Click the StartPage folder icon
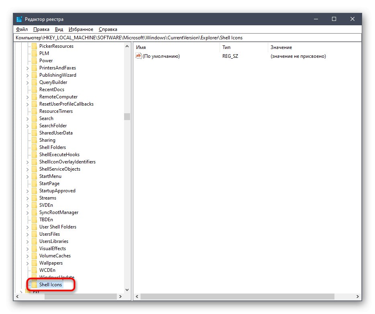375x314 pixels. 34,184
